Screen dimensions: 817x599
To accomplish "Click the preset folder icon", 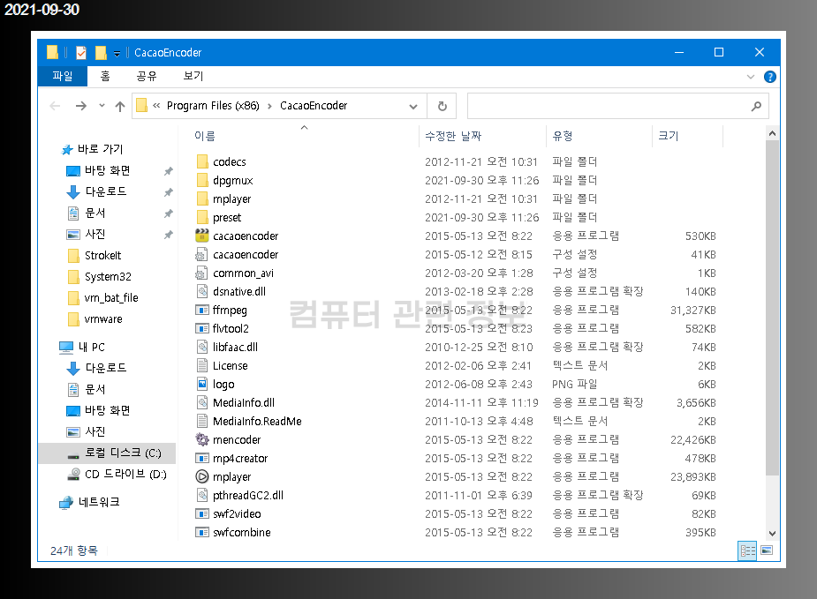I will click(202, 218).
